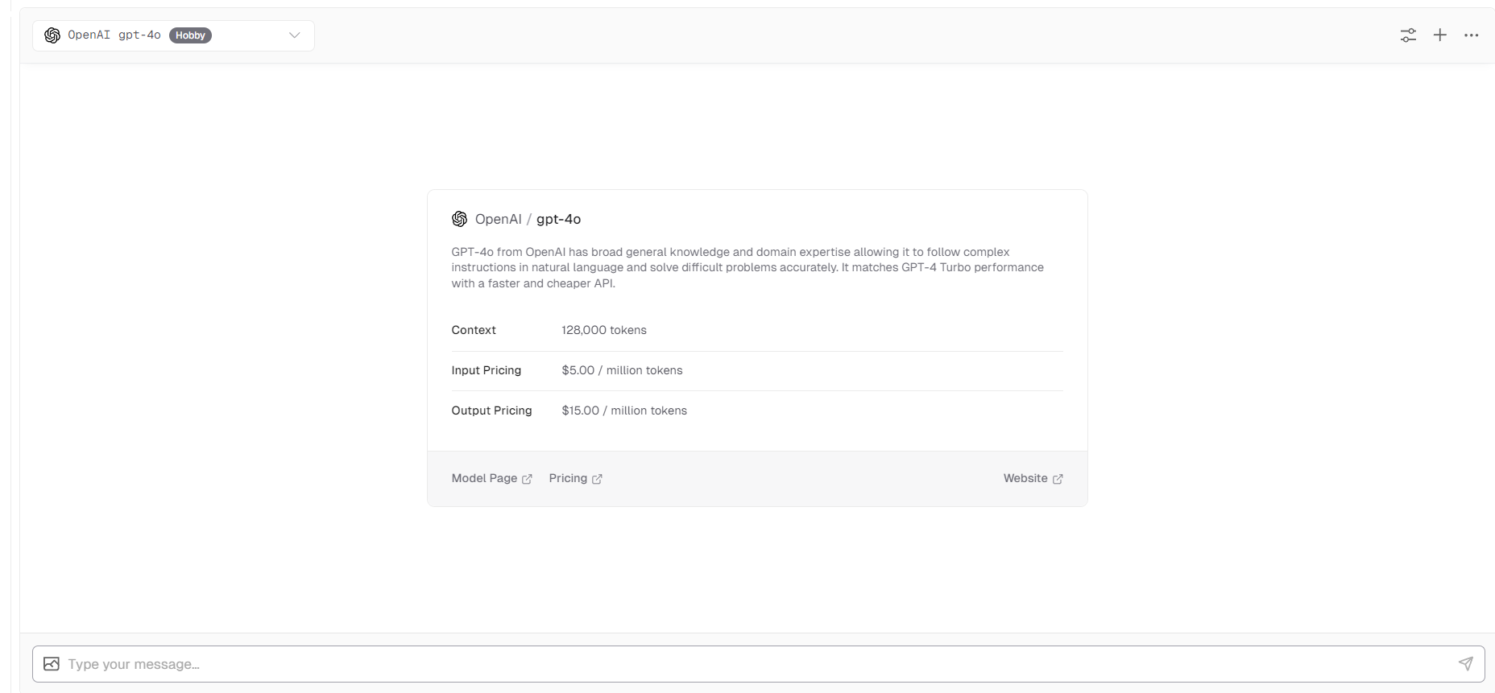Click the external-link icon beside Model Page
The height and width of the screenshot is (693, 1495).
pos(527,479)
